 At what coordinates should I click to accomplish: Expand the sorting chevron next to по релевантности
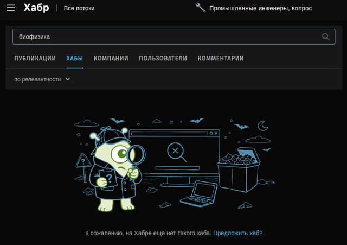[68, 79]
